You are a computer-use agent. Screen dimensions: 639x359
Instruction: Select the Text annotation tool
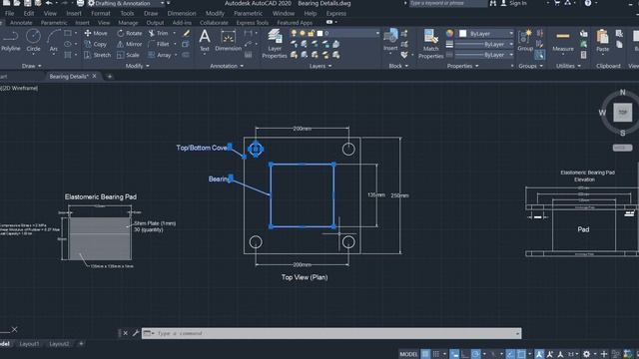205,41
